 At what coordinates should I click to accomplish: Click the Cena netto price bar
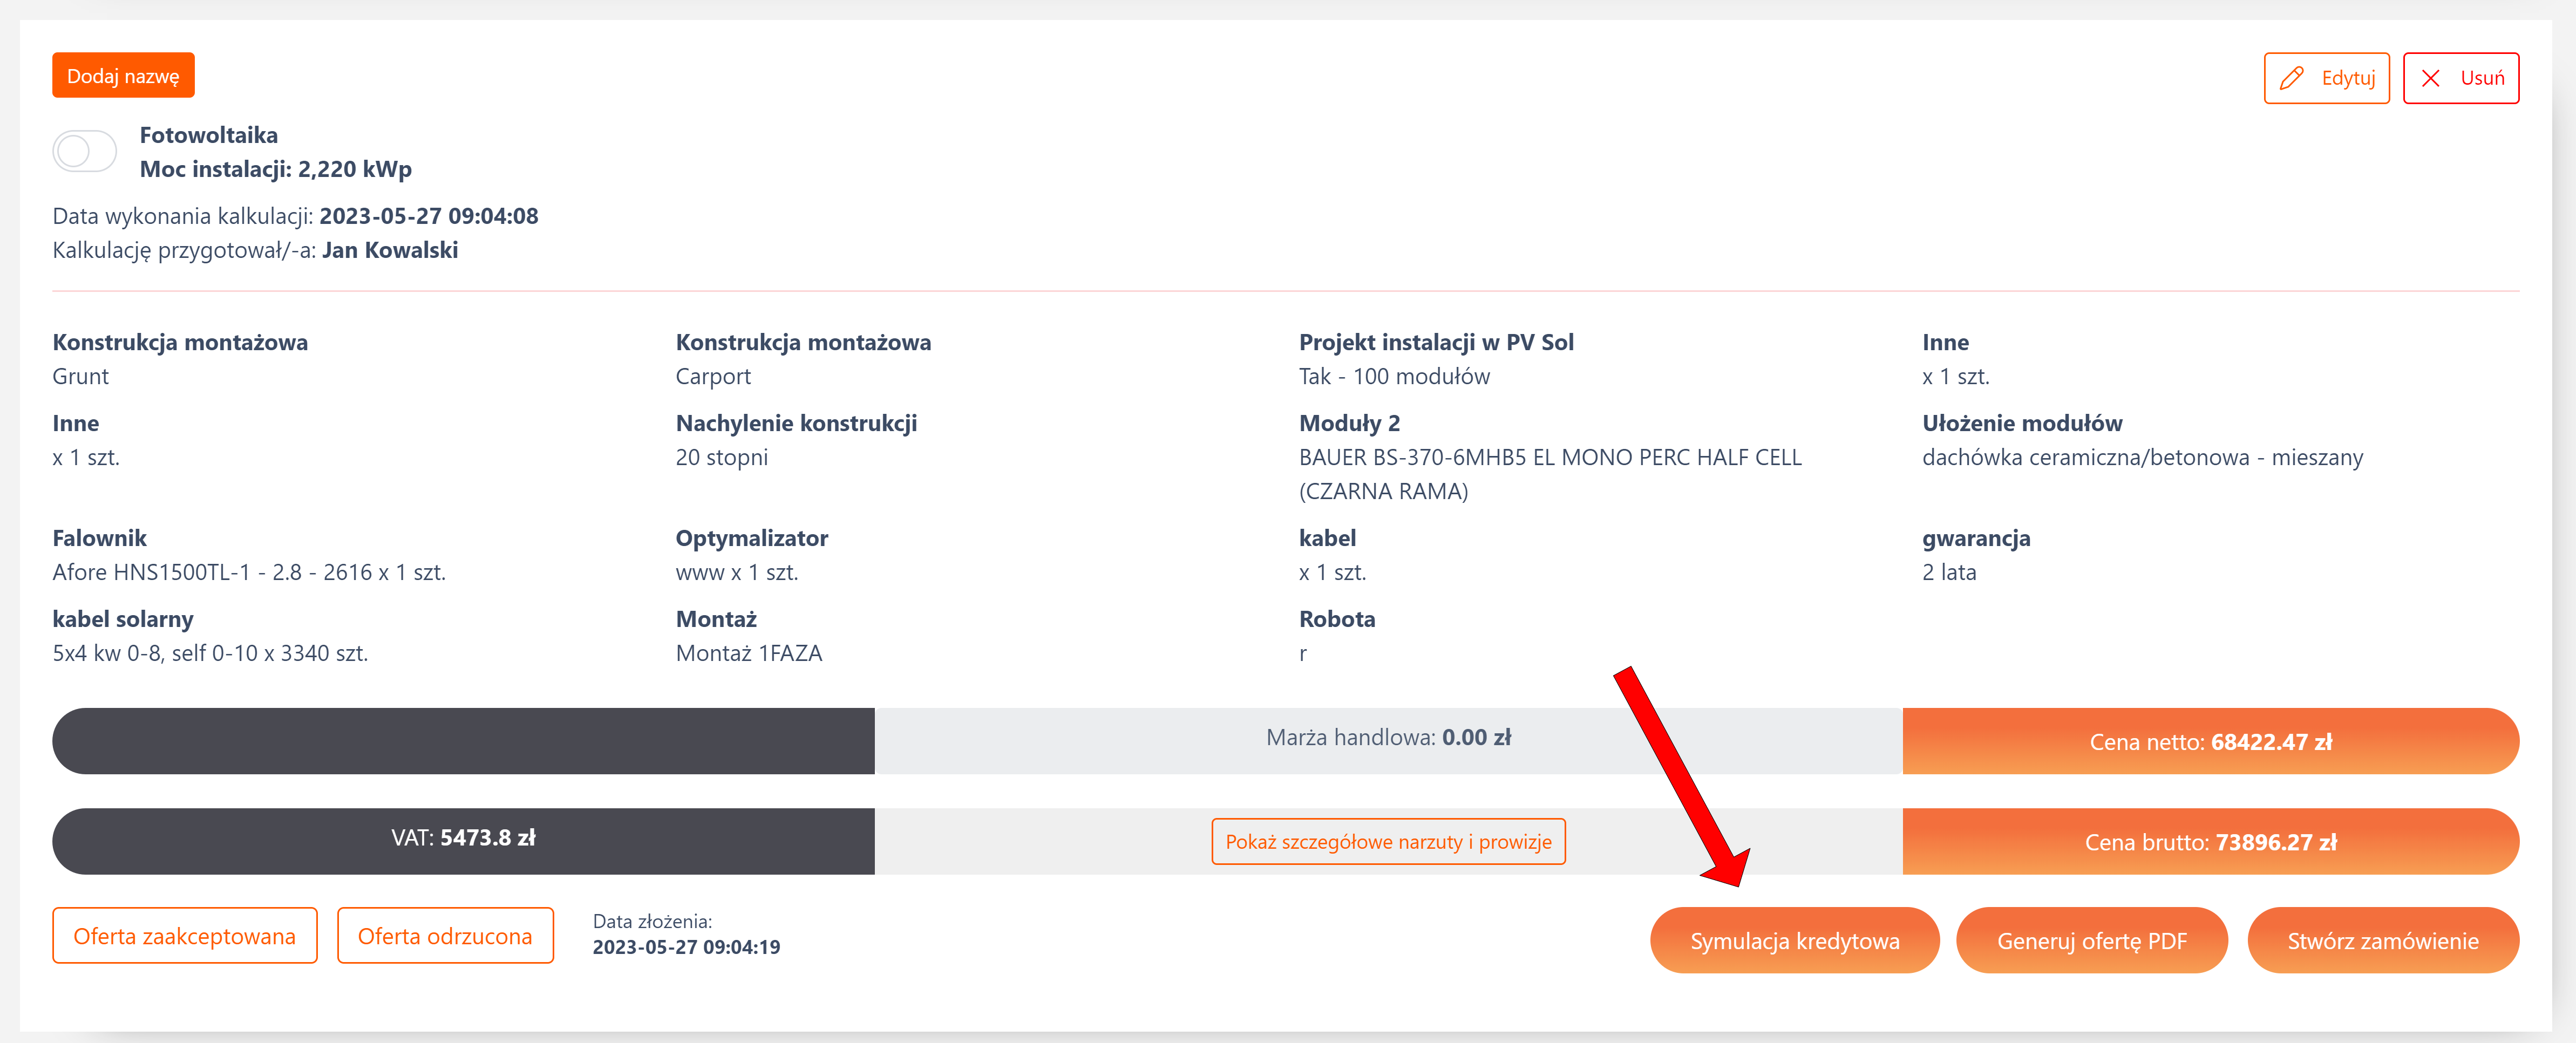click(x=2210, y=742)
